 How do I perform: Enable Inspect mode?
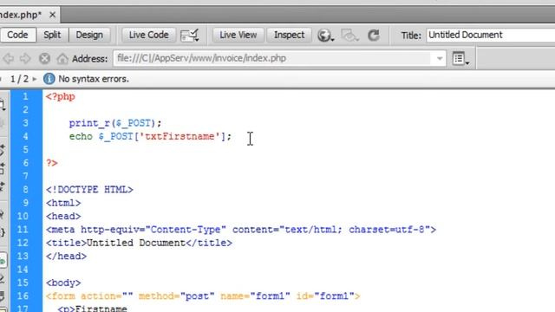[289, 35]
